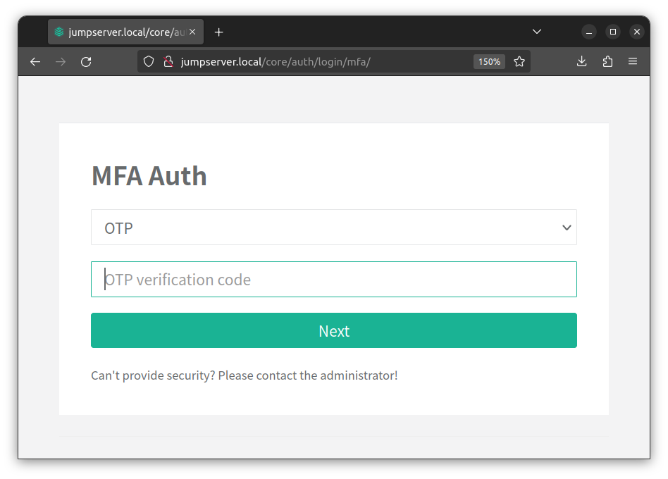Image resolution: width=668 pixels, height=479 pixels.
Task: Open the OTP method dropdown
Action: click(334, 228)
